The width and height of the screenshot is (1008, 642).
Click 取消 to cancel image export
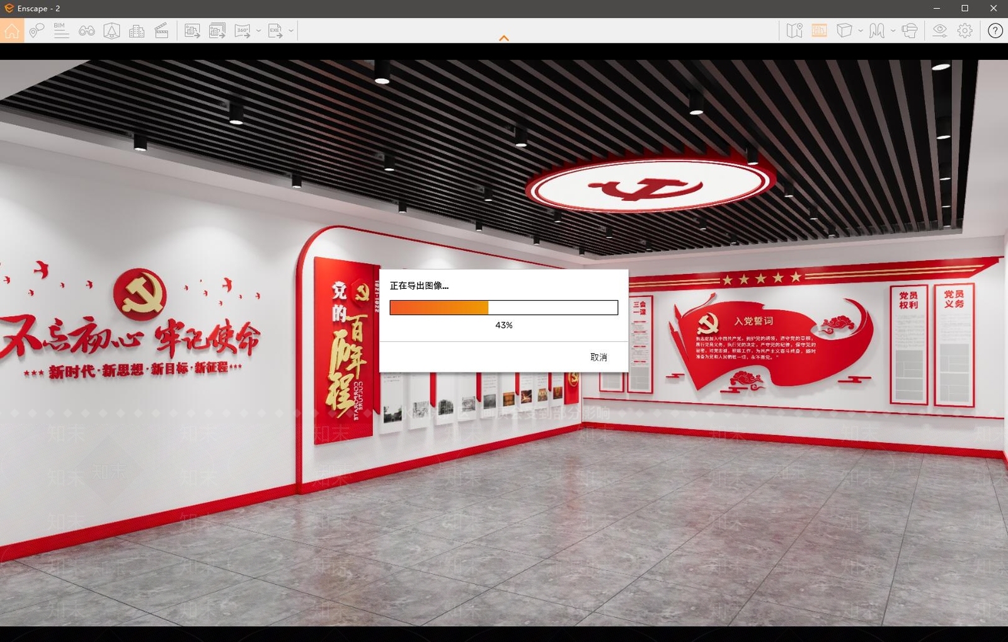(598, 357)
